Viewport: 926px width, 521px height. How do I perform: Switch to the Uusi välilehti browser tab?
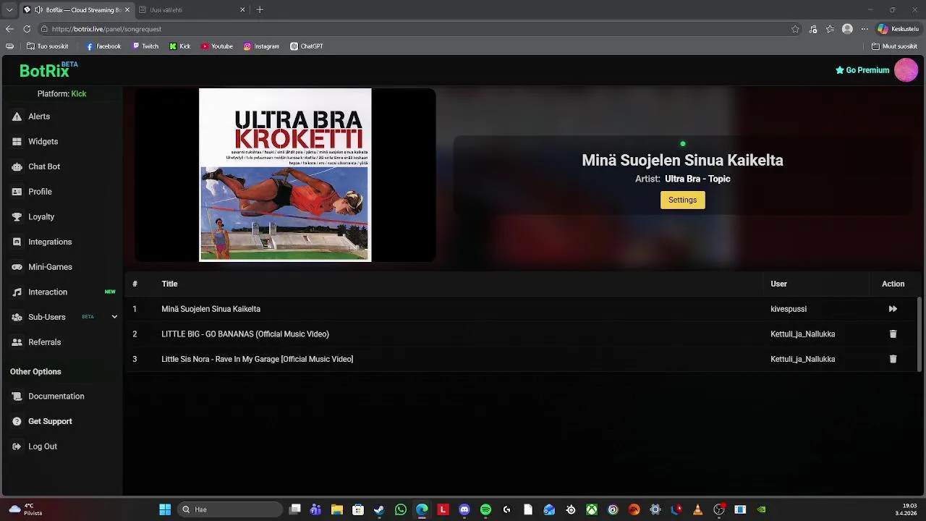pyautogui.click(x=192, y=10)
